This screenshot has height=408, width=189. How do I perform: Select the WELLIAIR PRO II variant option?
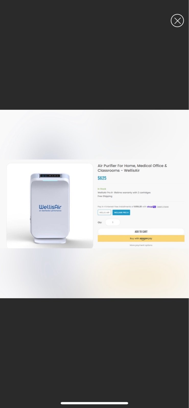(x=121, y=212)
